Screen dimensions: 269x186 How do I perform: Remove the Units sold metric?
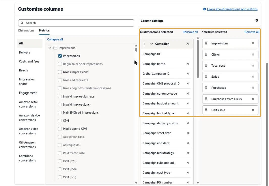253,110
